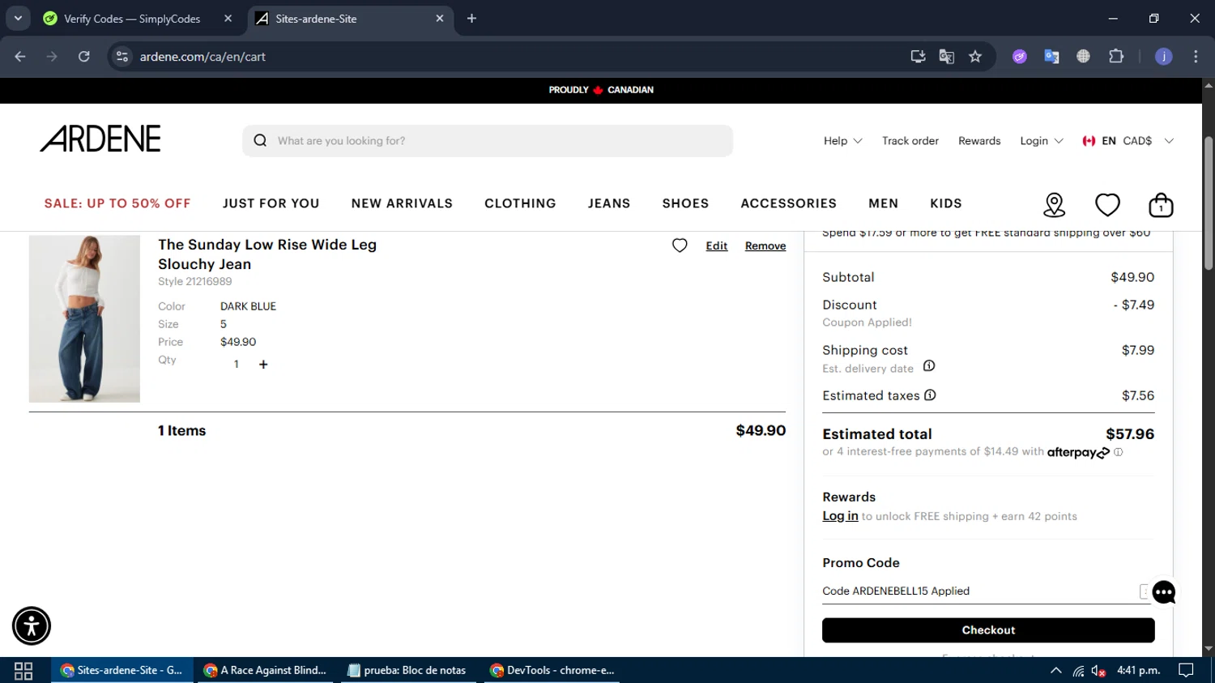Expand the Login dropdown

pos(1041,141)
